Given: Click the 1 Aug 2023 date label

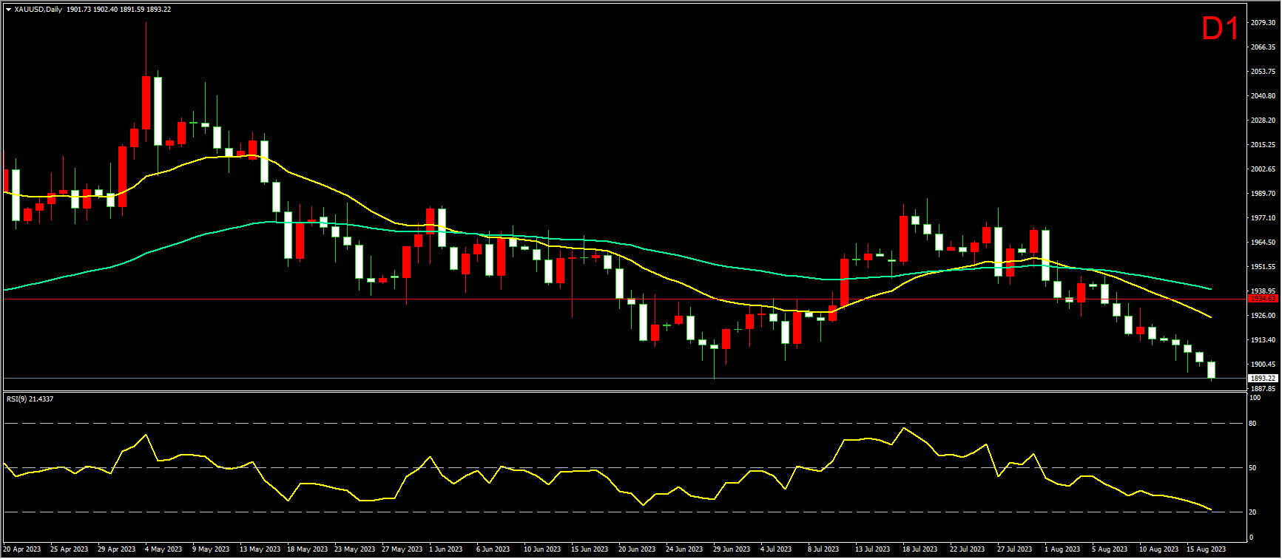Looking at the screenshot, I should pyautogui.click(x=1062, y=549).
